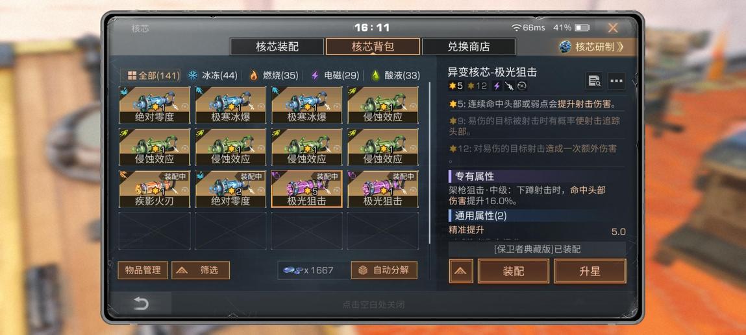Click the 升星 button
746x335 pixels.
pos(590,271)
